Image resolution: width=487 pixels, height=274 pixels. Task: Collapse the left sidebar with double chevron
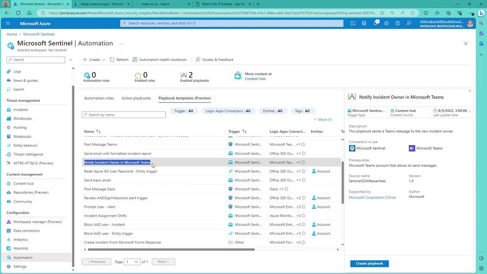click(x=70, y=60)
